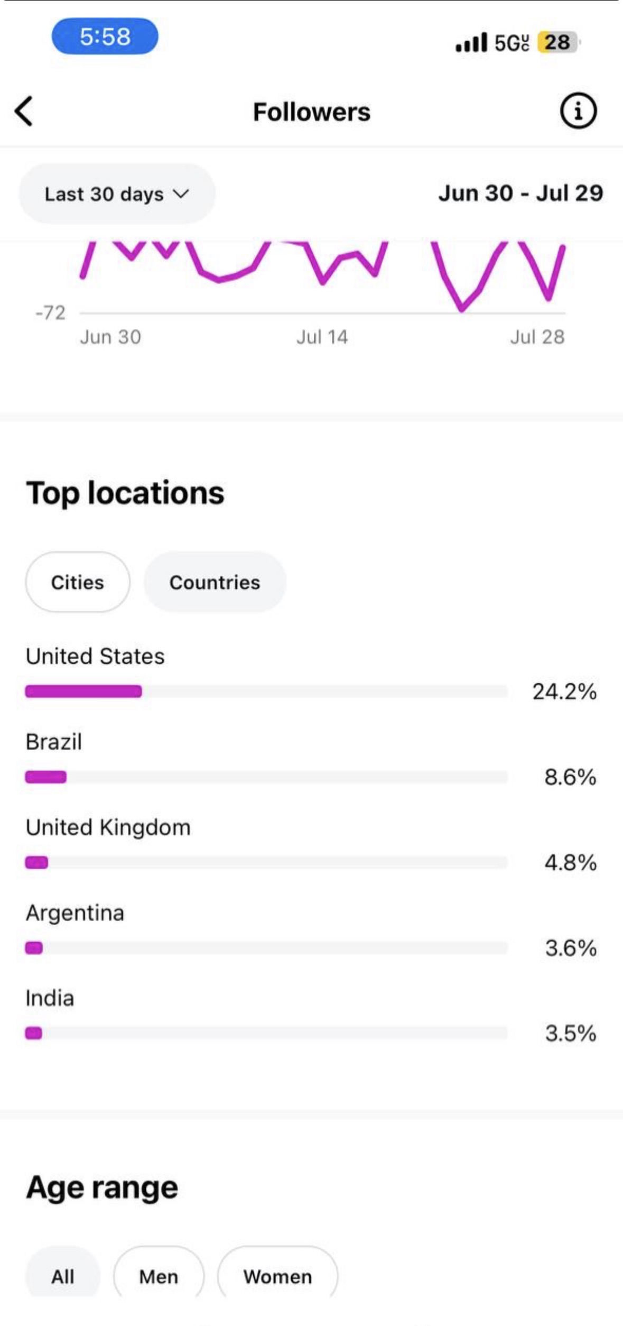Tap the Argentina location label
This screenshot has width=623, height=1326.
tap(75, 913)
